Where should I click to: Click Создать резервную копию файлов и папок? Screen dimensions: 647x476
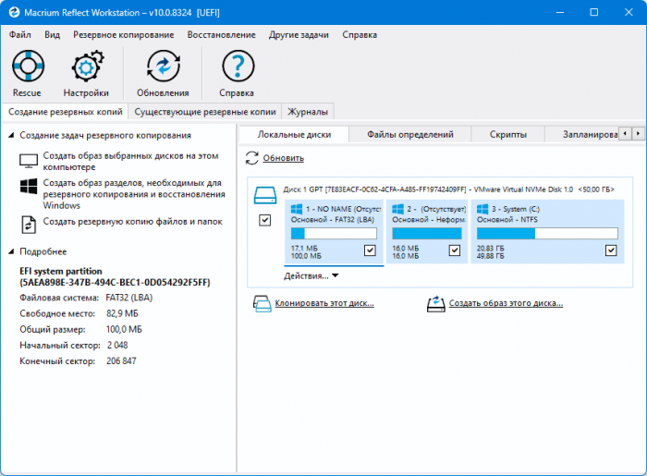coord(132,222)
